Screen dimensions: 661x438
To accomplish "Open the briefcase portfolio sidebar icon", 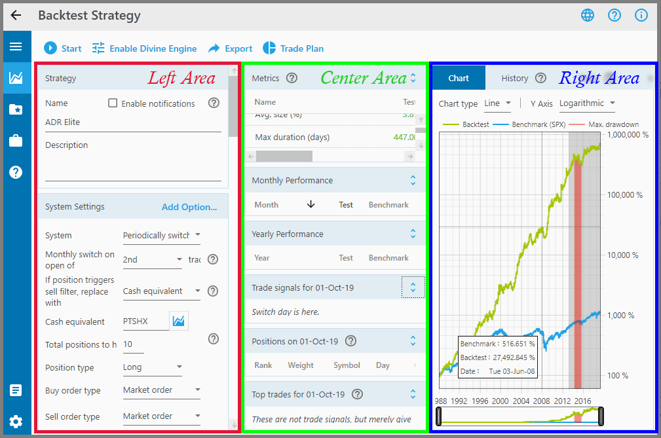I will [16, 141].
